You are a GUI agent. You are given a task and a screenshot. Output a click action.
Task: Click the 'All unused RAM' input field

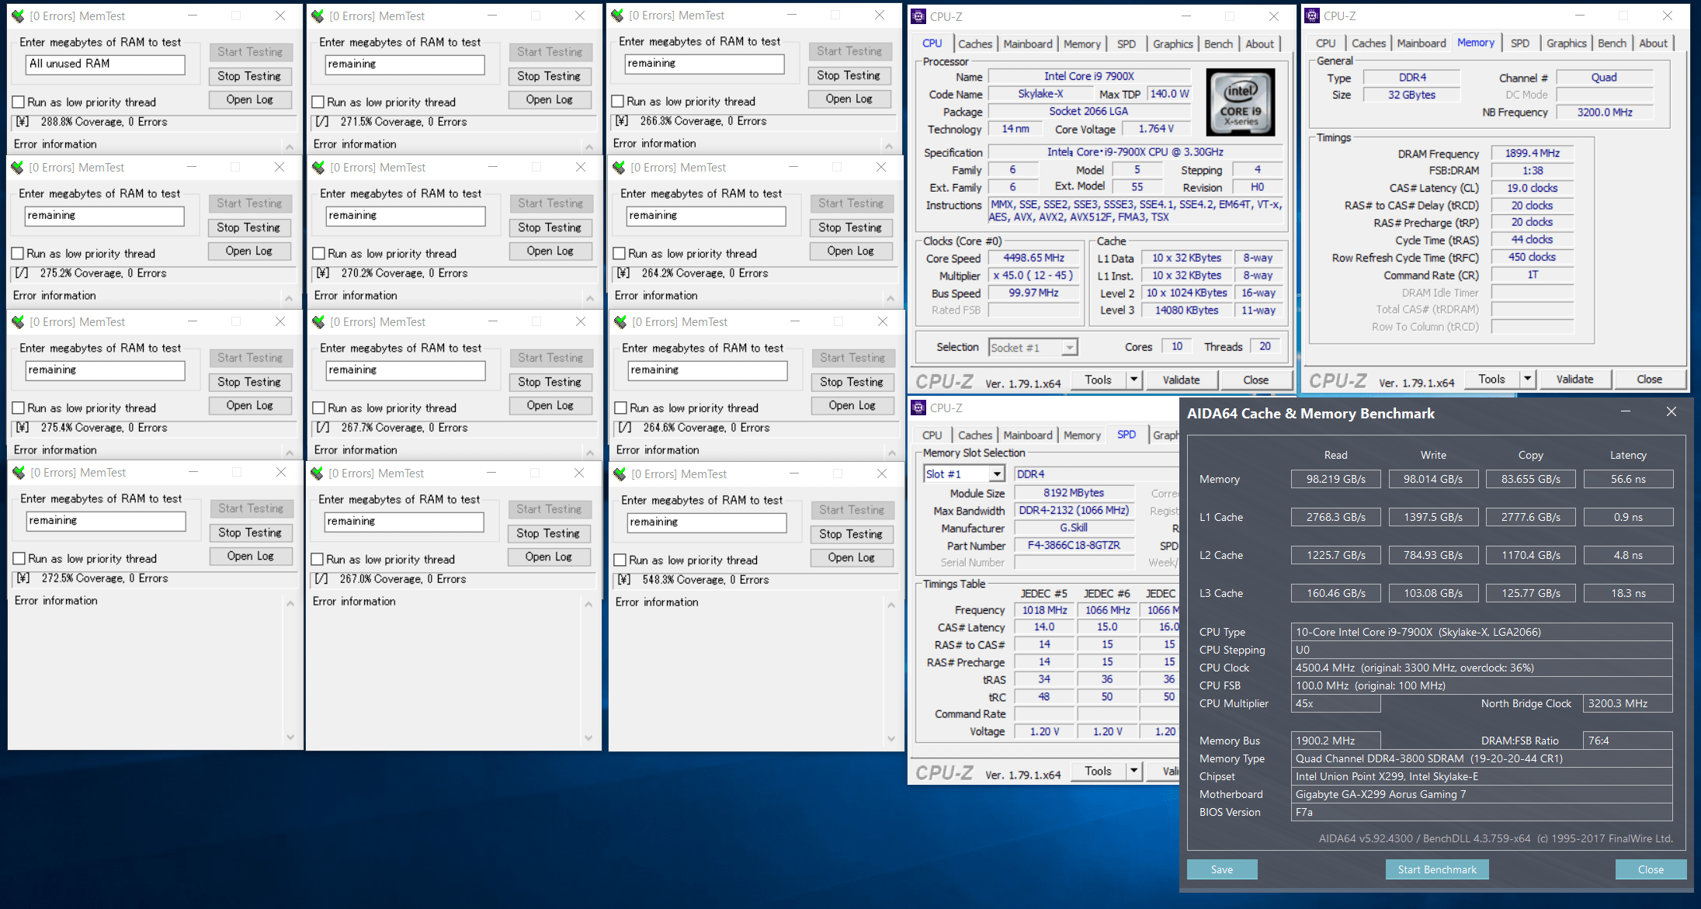pyautogui.click(x=106, y=64)
